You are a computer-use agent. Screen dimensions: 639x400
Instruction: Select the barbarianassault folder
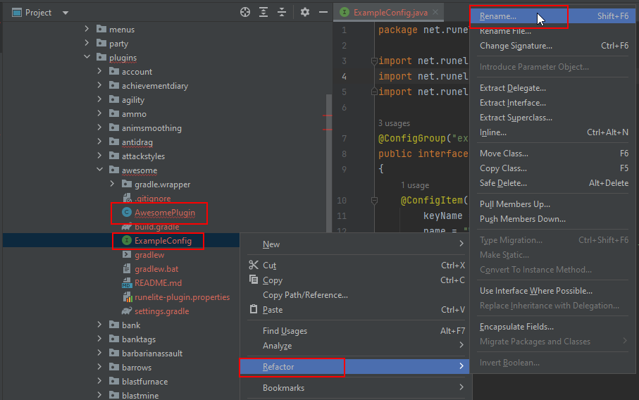tap(152, 353)
